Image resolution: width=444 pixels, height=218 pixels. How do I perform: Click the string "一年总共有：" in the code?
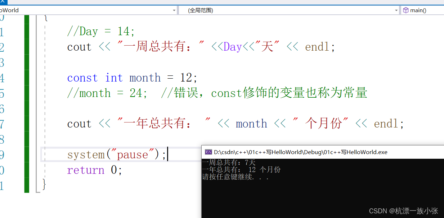coord(164,124)
